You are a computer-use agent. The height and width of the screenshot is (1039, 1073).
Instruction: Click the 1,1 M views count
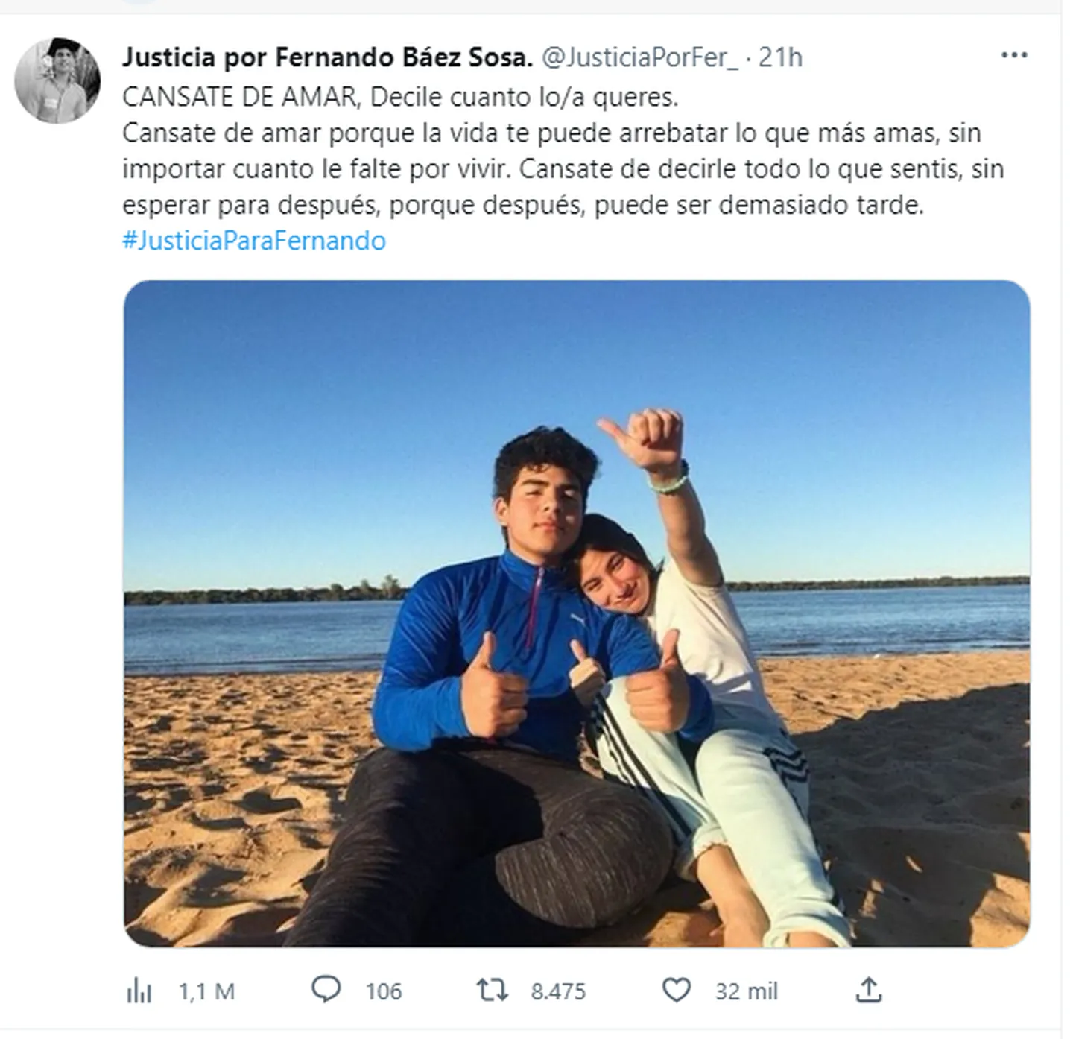(206, 991)
